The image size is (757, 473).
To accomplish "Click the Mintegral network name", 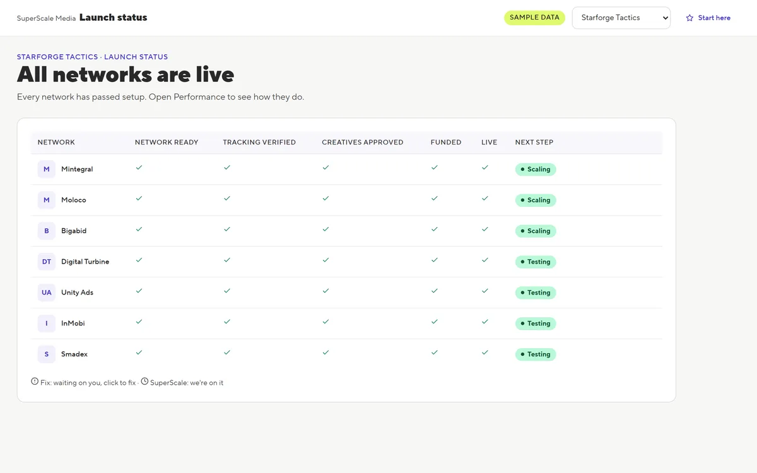I will (77, 169).
